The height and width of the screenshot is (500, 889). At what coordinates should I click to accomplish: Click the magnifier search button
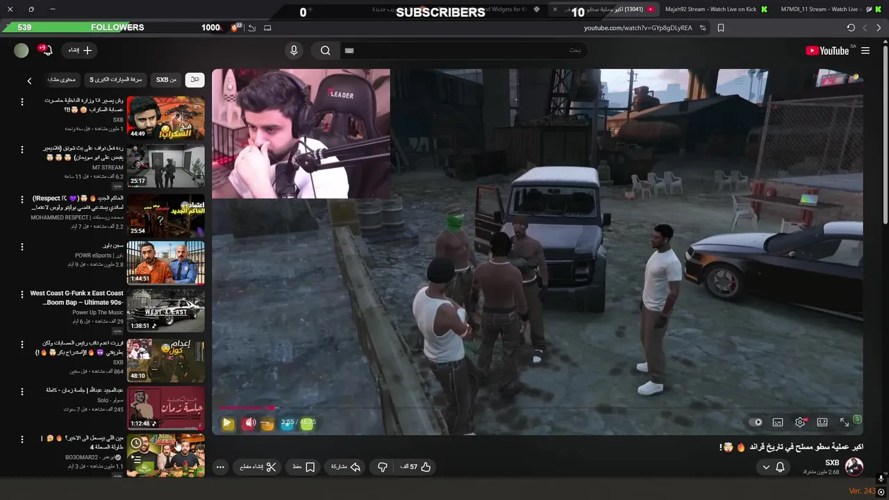click(325, 50)
